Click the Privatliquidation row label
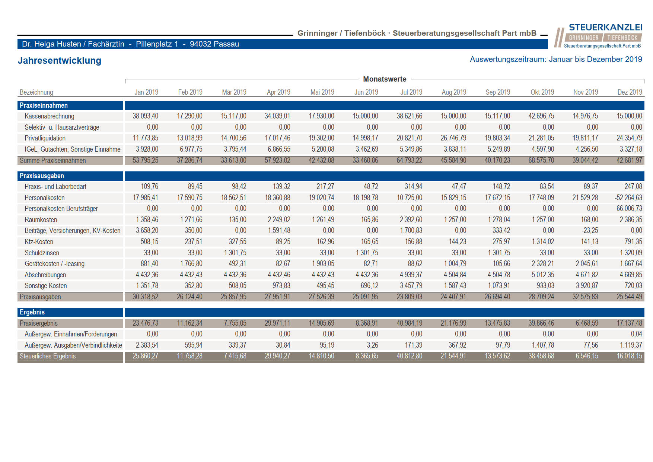 [45, 138]
